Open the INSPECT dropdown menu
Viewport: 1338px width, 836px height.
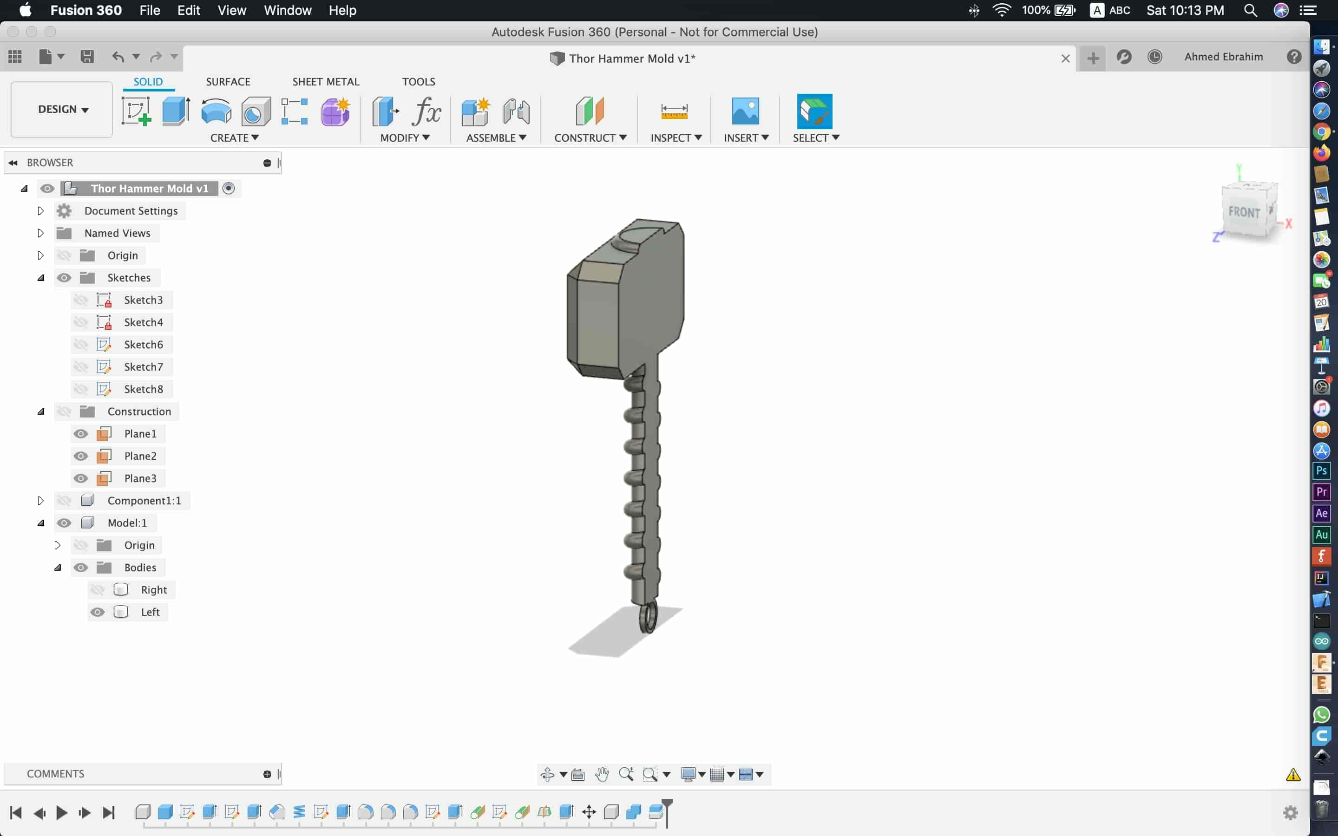point(676,137)
